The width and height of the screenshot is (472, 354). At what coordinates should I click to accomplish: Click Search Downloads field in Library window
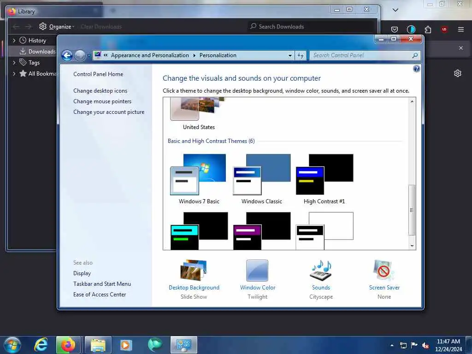[312, 26]
